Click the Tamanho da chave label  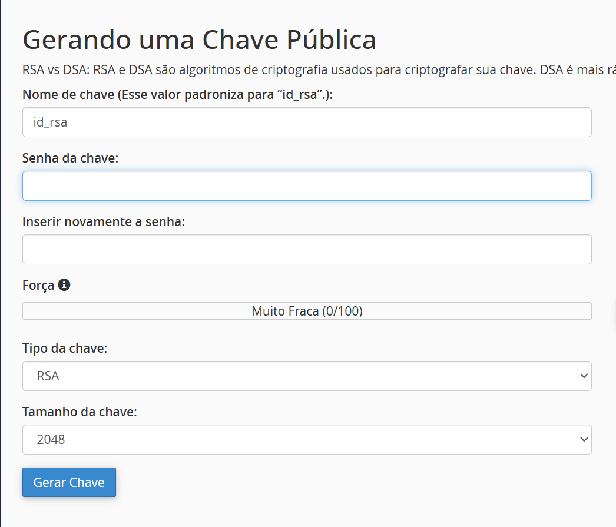point(78,412)
